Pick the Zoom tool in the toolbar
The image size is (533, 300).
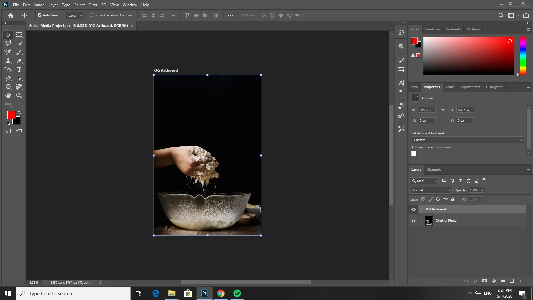(19, 95)
